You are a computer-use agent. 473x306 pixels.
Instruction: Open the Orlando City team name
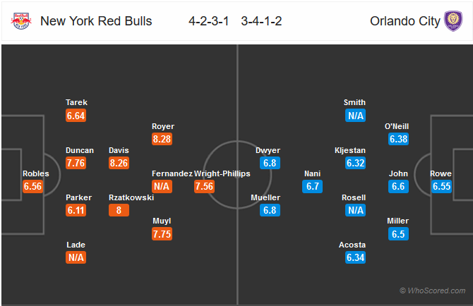point(405,21)
